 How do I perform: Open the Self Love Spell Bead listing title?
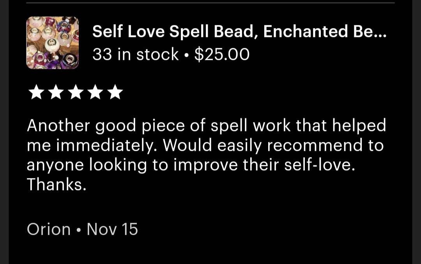pyautogui.click(x=239, y=31)
